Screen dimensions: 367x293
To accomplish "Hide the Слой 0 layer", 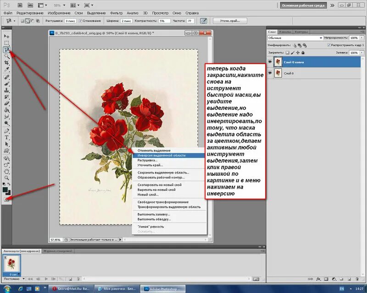I will 270,73.
